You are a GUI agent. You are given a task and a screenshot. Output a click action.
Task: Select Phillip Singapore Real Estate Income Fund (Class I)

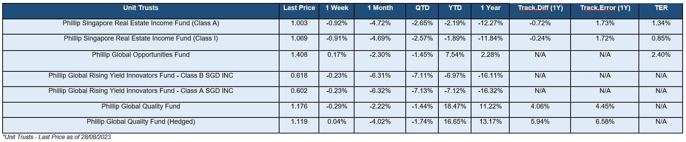pyautogui.click(x=141, y=38)
